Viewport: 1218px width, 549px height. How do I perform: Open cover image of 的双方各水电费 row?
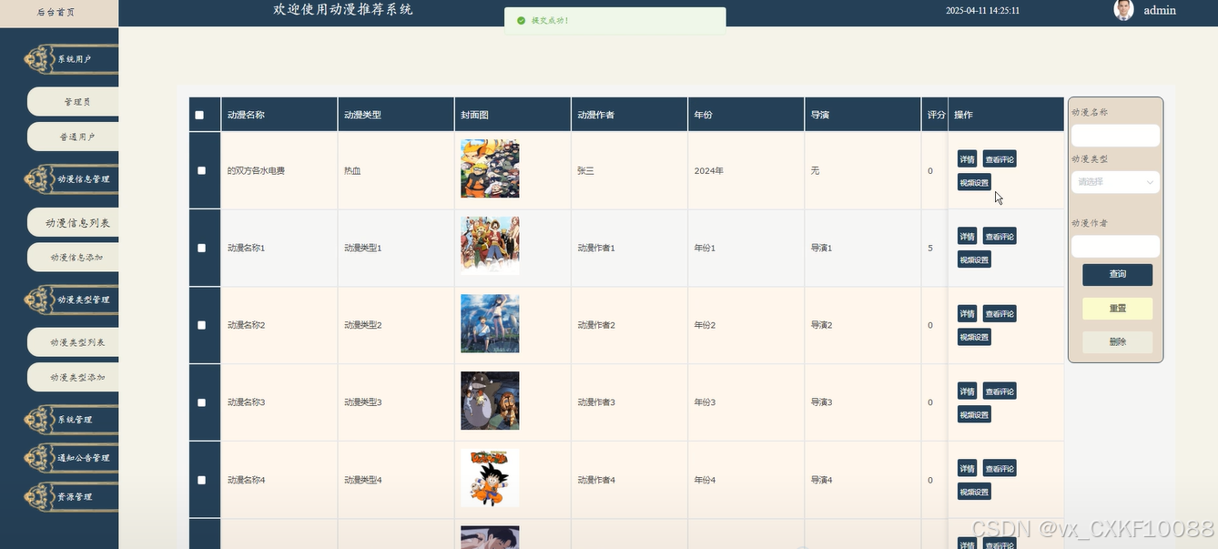[490, 168]
